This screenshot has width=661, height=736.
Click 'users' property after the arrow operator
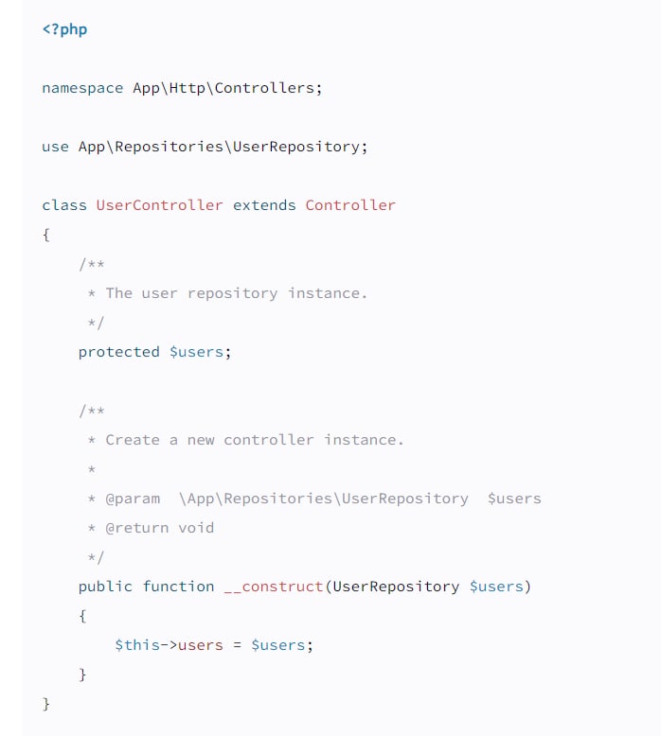[x=200, y=646]
